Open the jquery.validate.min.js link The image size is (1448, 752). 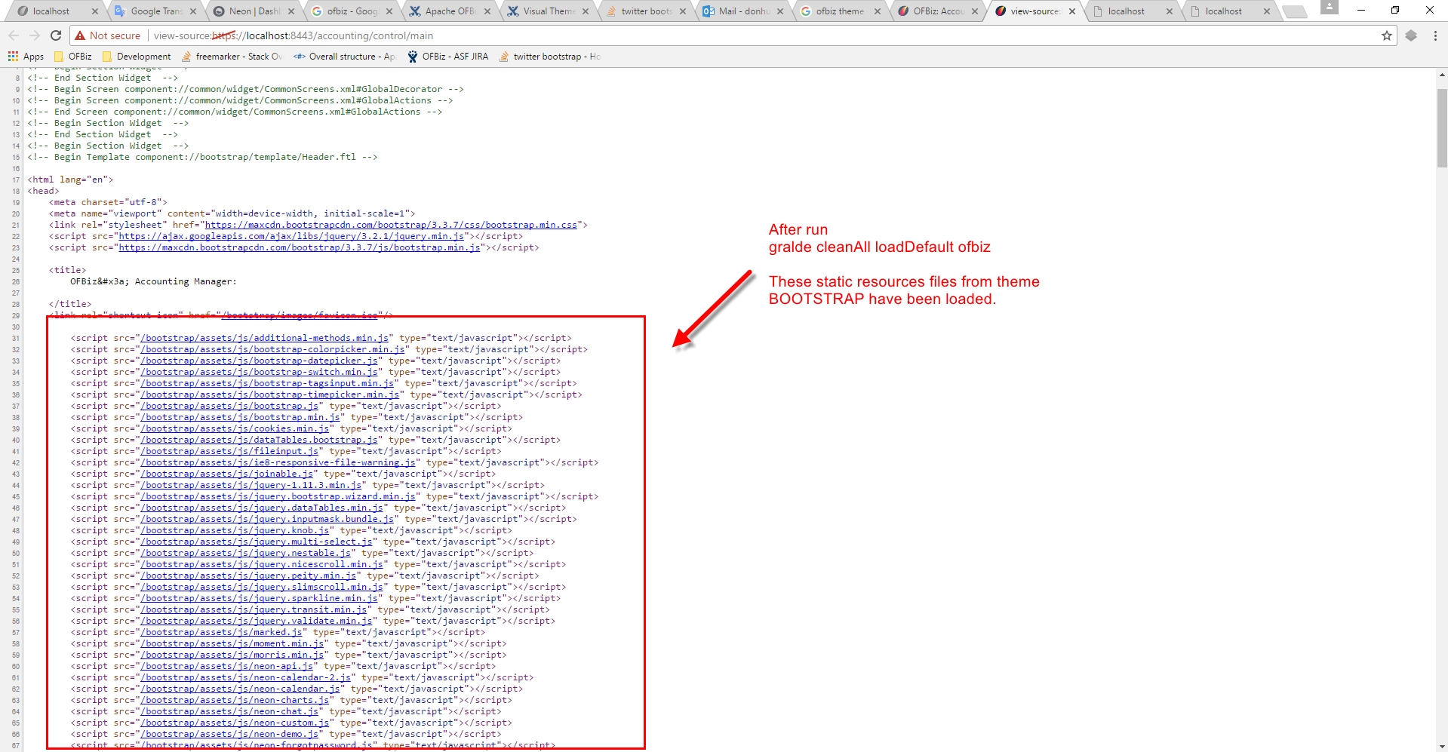click(x=257, y=621)
